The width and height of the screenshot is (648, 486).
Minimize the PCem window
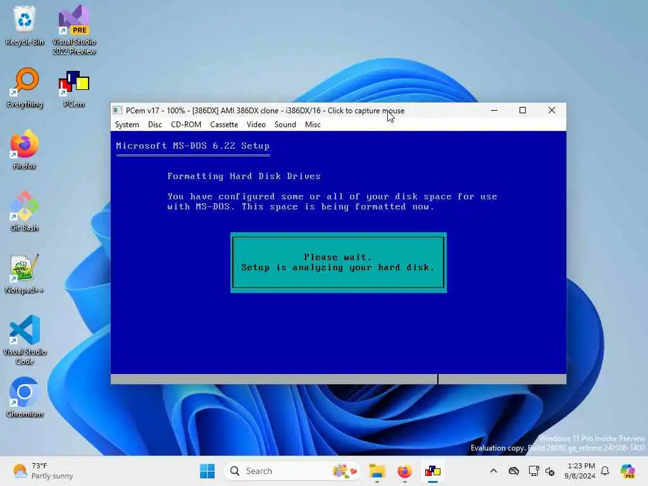494,110
